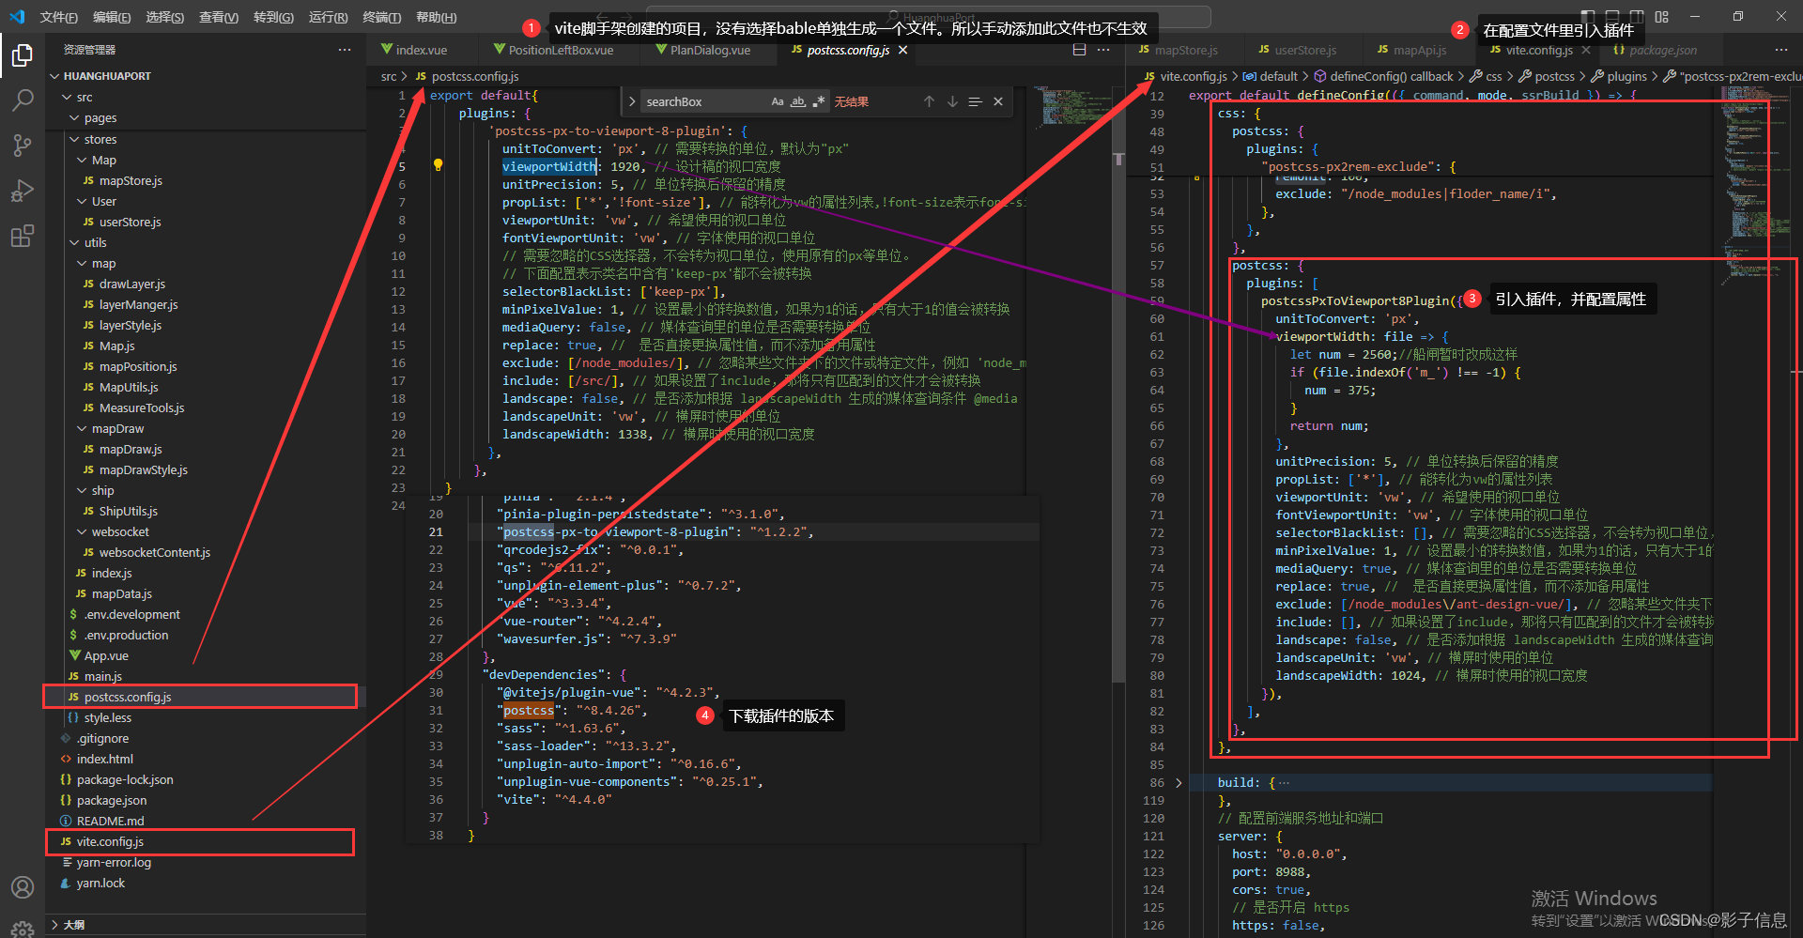Open .env.development in the file tree
This screenshot has width=1803, height=938.
tap(132, 614)
